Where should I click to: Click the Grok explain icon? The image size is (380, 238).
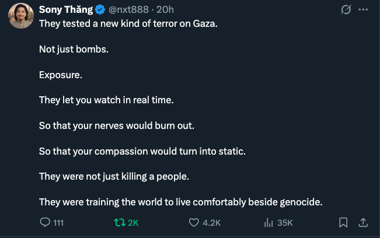345,10
